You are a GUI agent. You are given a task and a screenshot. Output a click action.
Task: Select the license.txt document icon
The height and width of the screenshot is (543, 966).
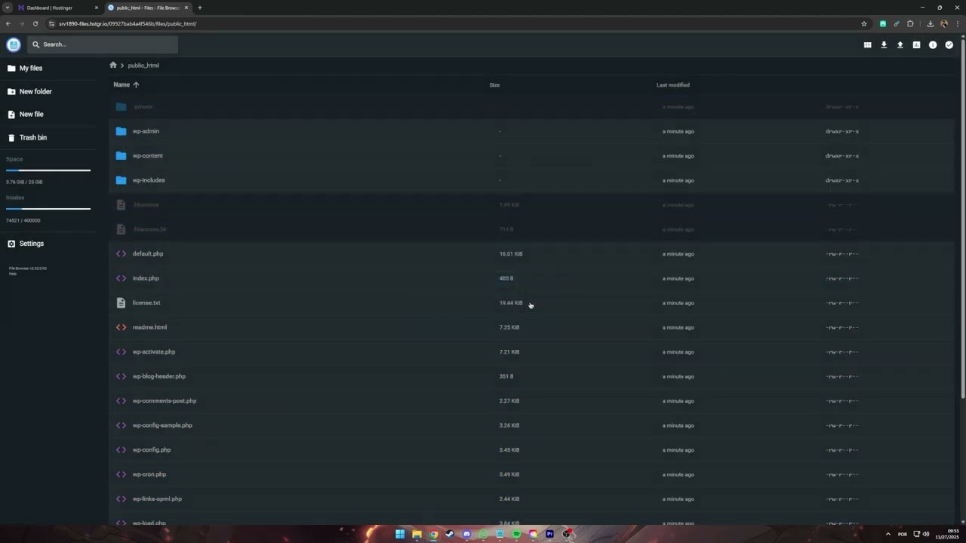(121, 302)
